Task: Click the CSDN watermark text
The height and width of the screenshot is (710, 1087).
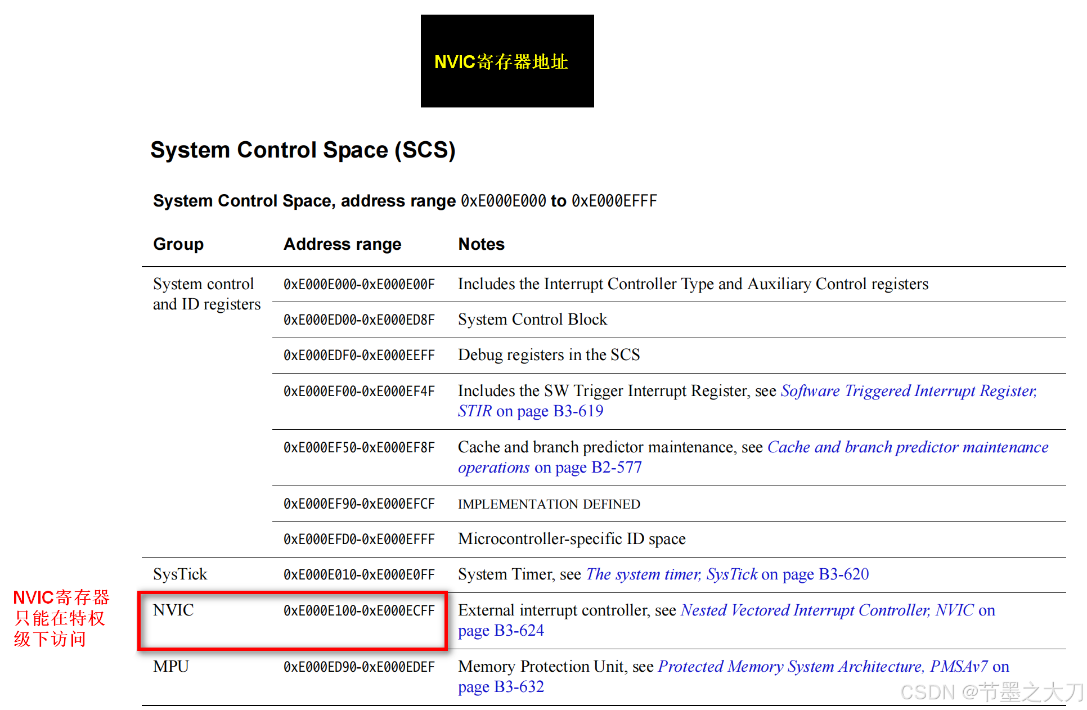Action: [x=990, y=692]
